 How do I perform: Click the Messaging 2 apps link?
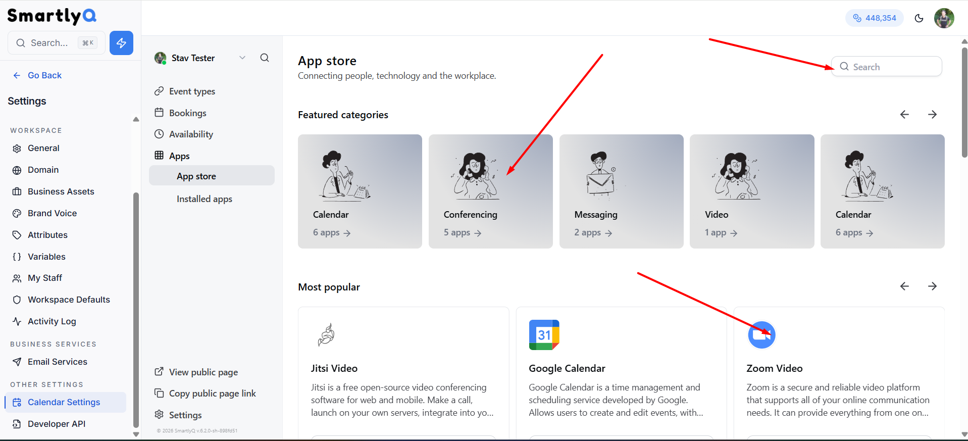[593, 233]
